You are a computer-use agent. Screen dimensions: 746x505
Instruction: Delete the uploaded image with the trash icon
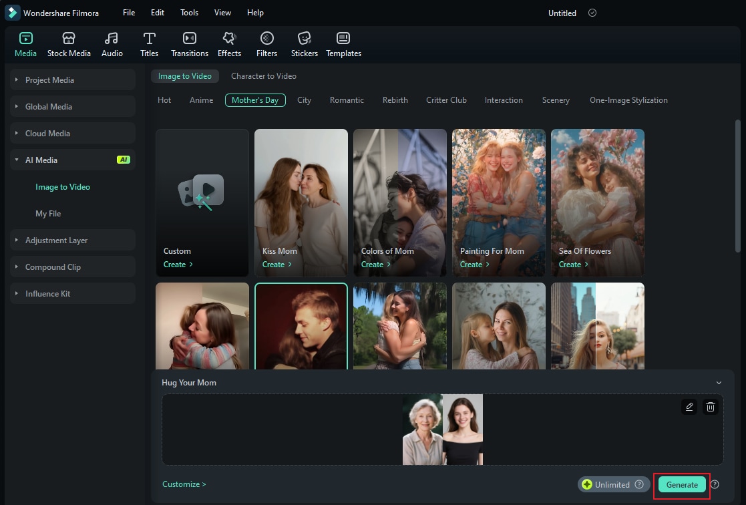[x=711, y=407]
